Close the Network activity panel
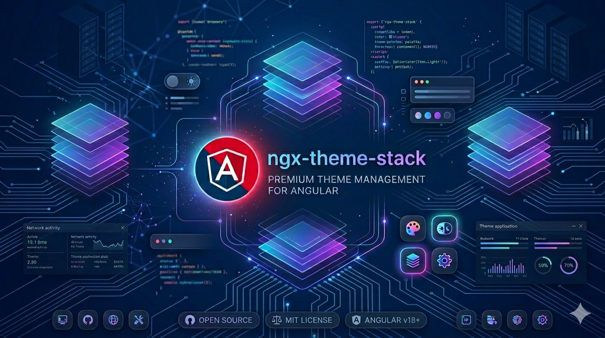 [123, 228]
